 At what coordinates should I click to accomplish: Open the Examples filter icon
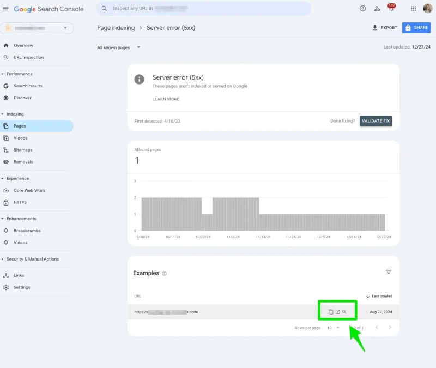(x=389, y=272)
